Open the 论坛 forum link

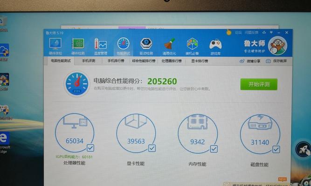pos(238,33)
